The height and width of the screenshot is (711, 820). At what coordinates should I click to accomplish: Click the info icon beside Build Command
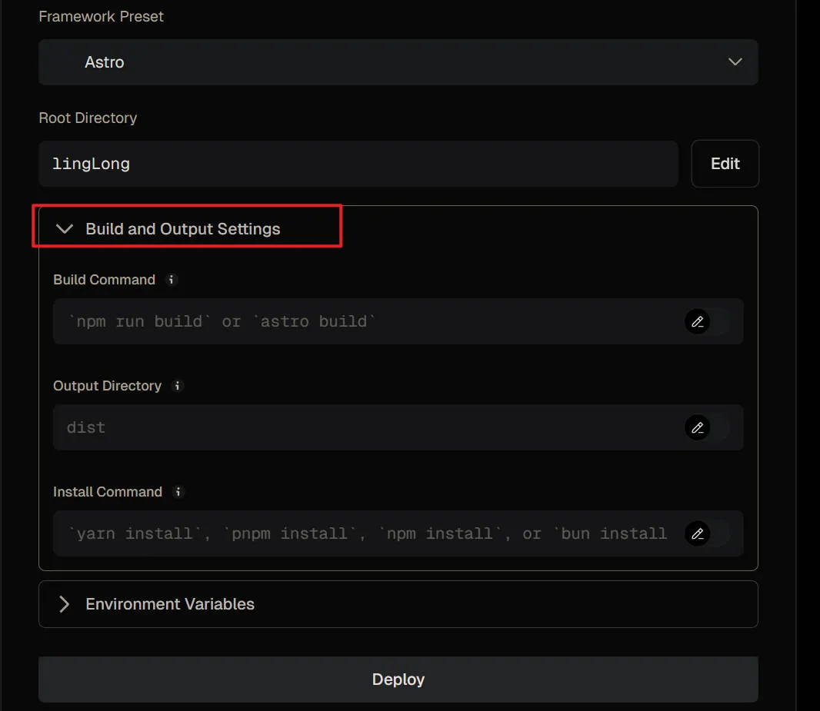(172, 280)
